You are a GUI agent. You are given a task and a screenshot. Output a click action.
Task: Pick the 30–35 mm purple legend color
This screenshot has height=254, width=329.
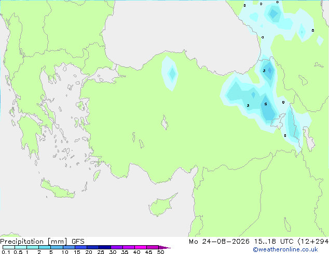coord(117,247)
